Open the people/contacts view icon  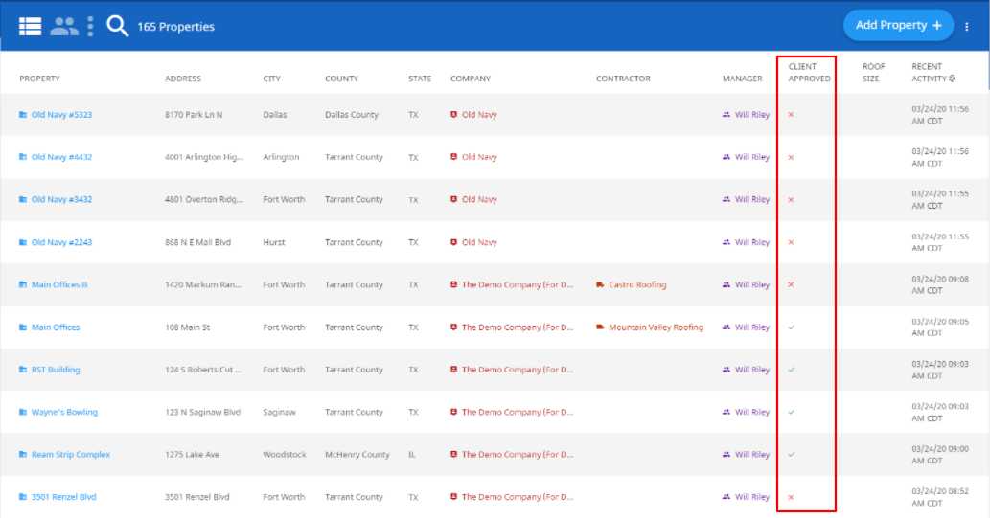[x=64, y=27]
